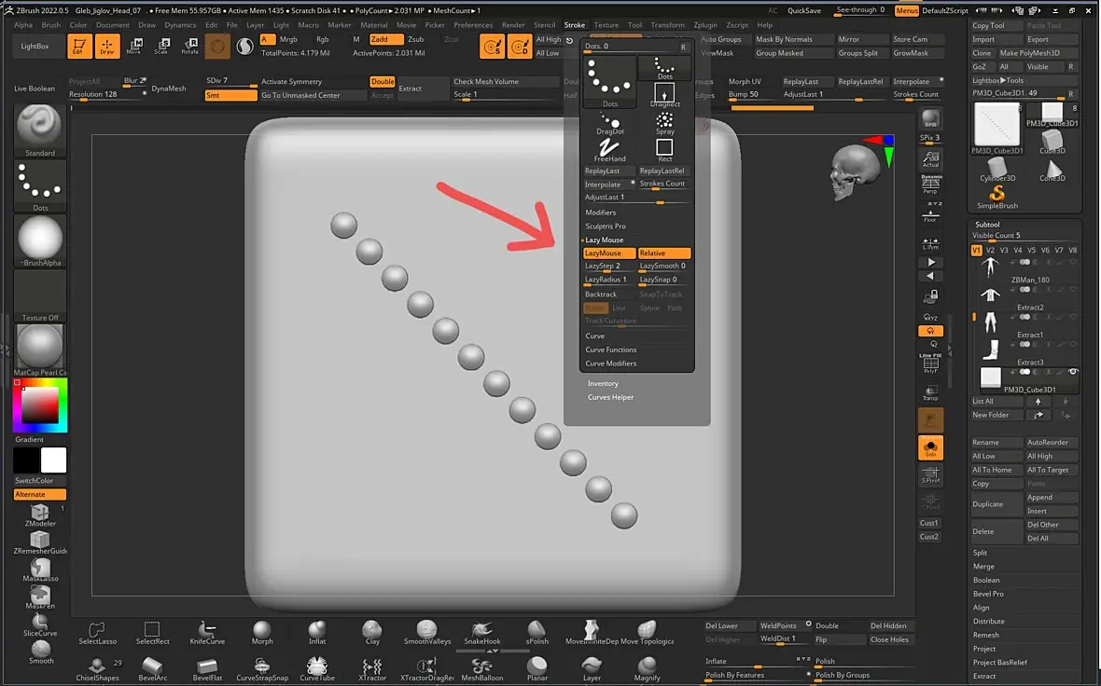
Task: Toggle Zadd mode
Action: [x=386, y=39]
